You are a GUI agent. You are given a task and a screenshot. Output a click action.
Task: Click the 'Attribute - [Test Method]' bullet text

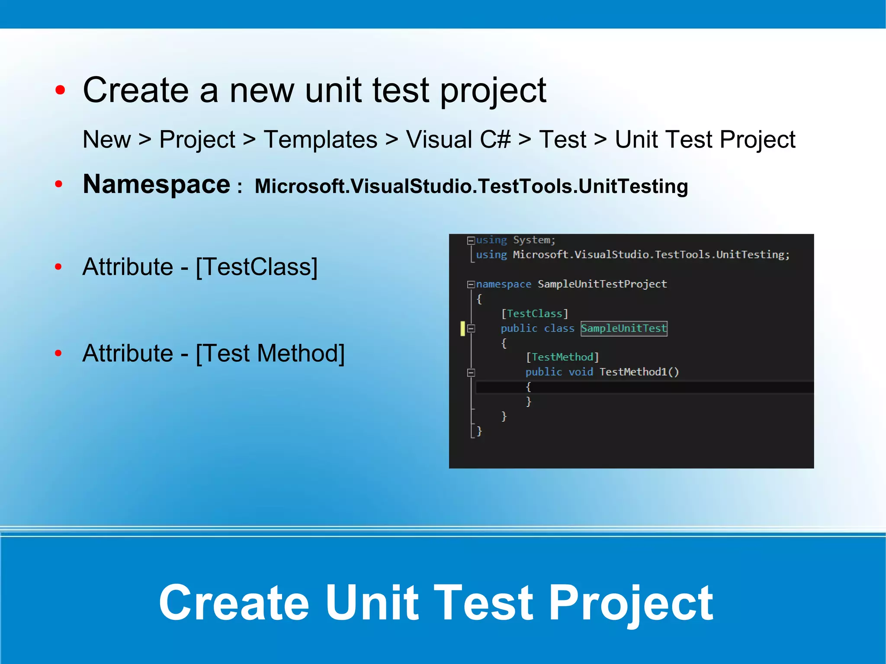(x=213, y=353)
